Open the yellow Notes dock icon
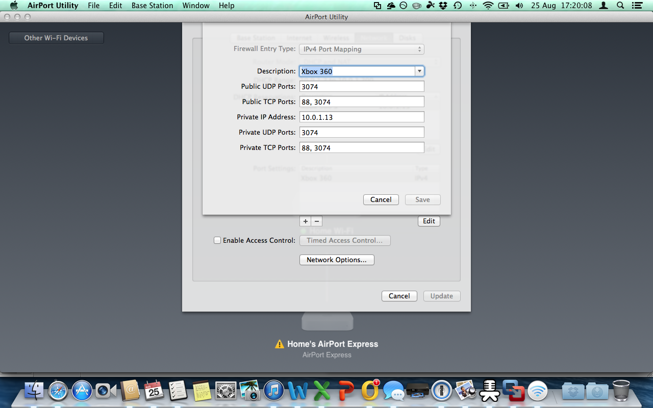This screenshot has width=653, height=408. click(x=202, y=391)
